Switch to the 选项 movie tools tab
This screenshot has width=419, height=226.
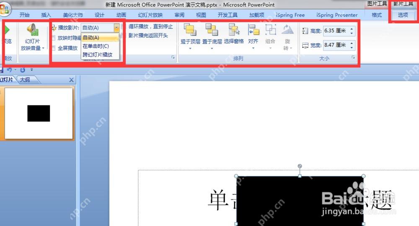(x=403, y=15)
